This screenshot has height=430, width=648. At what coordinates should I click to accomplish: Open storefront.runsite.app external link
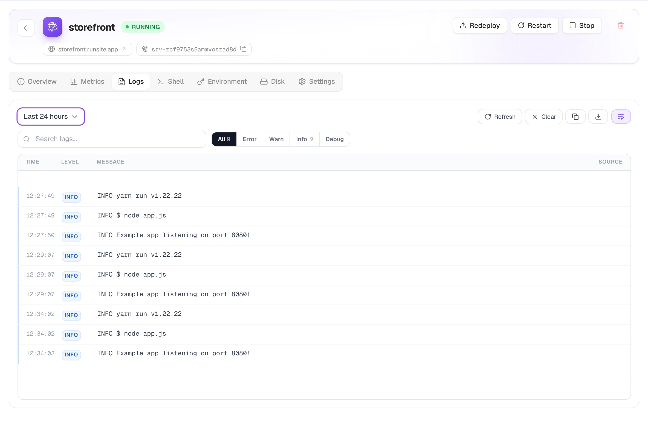pyautogui.click(x=88, y=49)
